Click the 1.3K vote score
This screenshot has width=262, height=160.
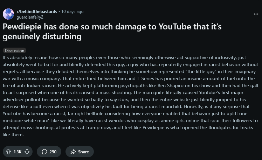pos(18,152)
